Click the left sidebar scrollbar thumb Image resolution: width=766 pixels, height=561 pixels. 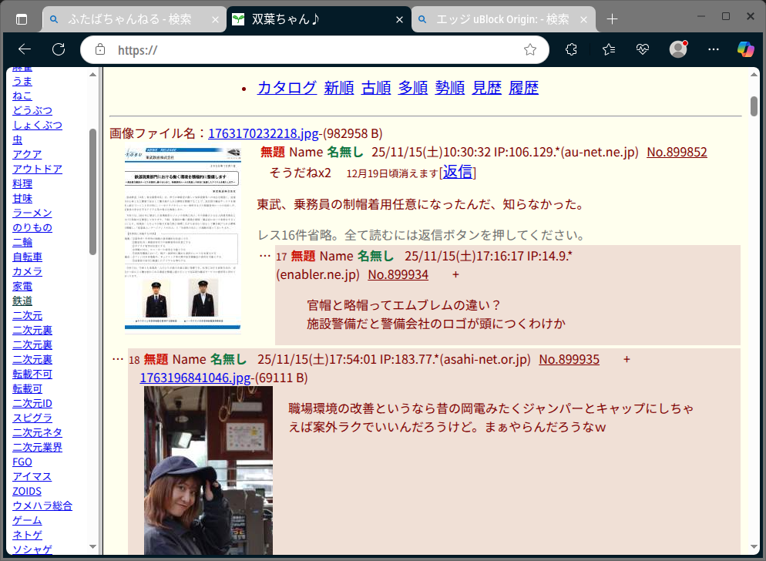(93, 191)
